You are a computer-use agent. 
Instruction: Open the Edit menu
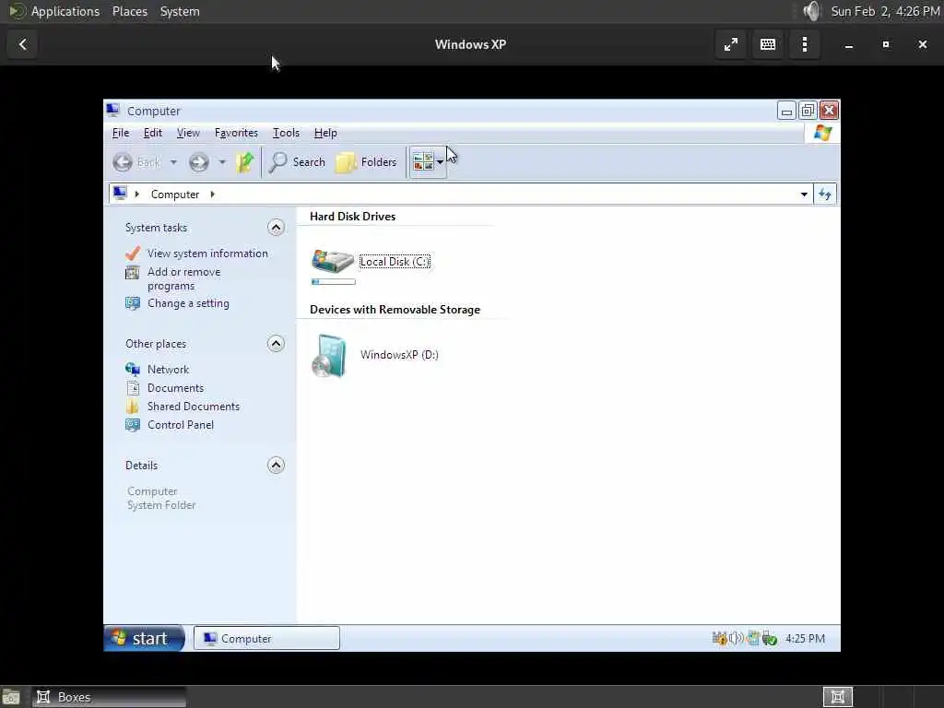coord(152,133)
